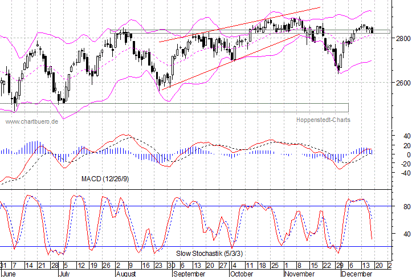Select the September month label
412x277 pixels.
pos(189,274)
